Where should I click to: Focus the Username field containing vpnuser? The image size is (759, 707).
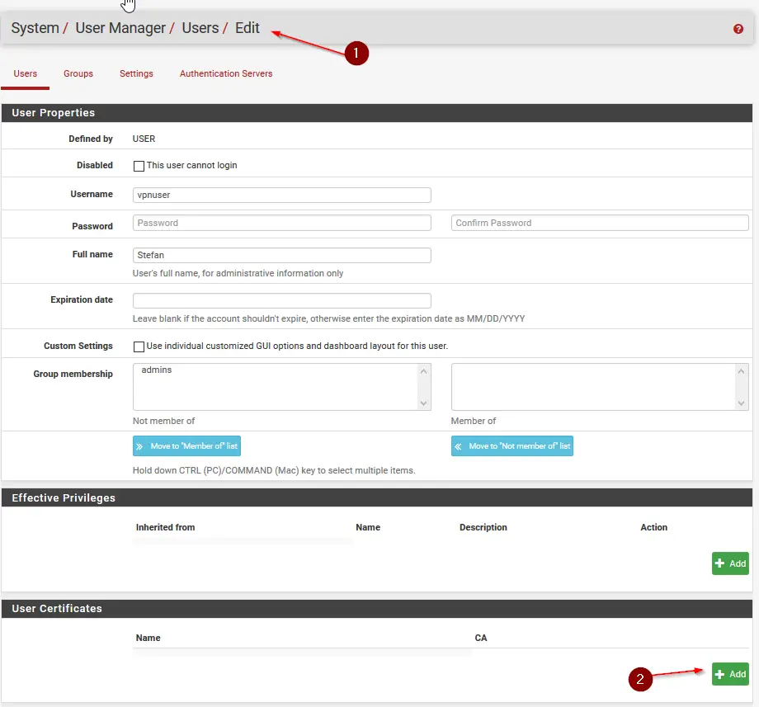[x=281, y=195]
